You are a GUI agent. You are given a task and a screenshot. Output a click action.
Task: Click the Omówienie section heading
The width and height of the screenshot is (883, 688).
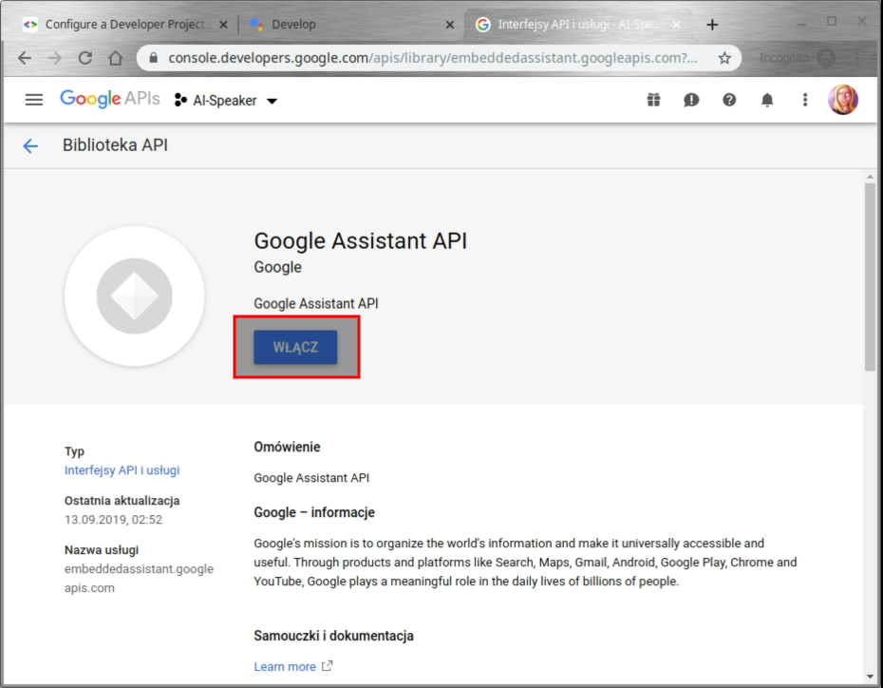click(287, 447)
